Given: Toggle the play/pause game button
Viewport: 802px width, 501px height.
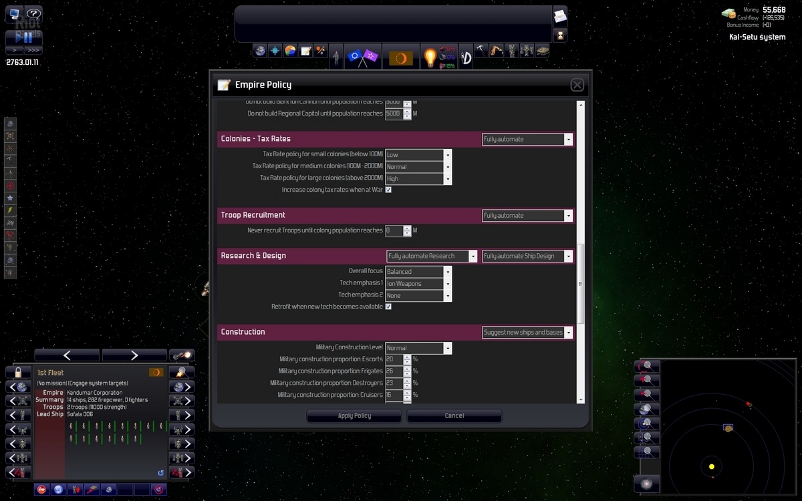Looking at the screenshot, I should coord(23,37).
